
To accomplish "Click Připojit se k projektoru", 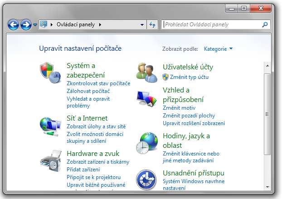I will [x=93, y=177].
